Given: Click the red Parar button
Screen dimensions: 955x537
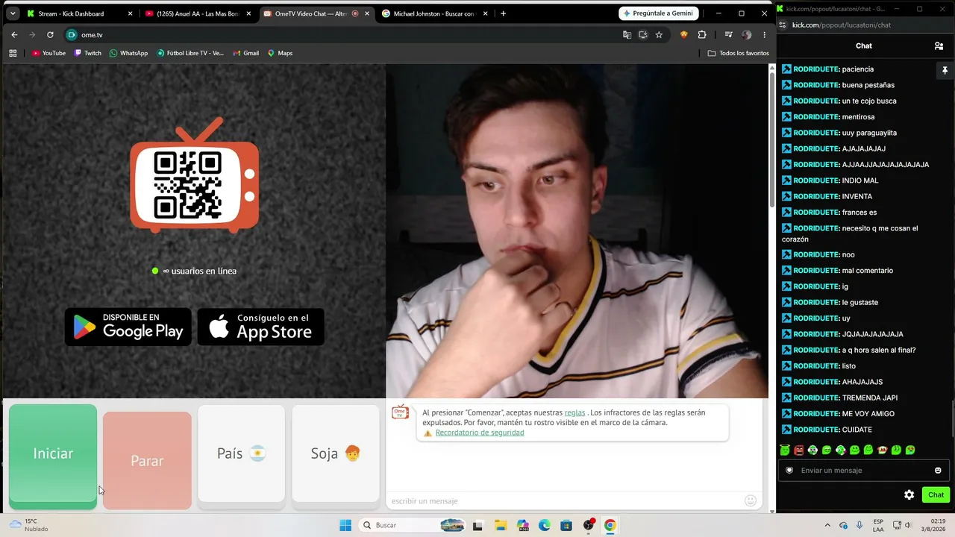Looking at the screenshot, I should (147, 460).
